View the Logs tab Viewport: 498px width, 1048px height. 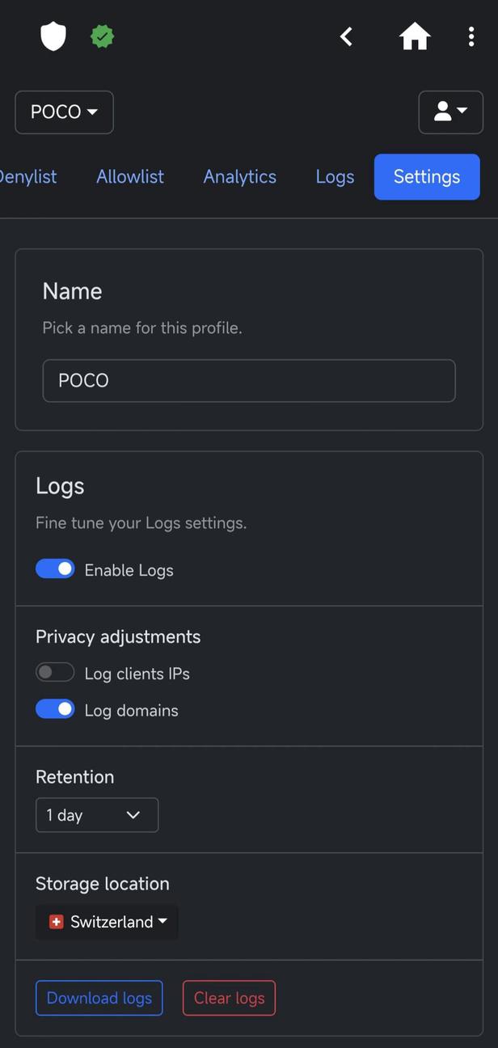click(335, 176)
